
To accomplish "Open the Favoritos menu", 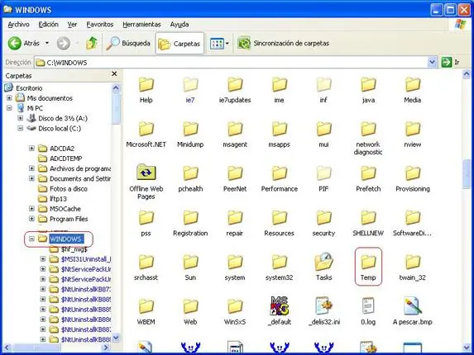I will tap(100, 25).
